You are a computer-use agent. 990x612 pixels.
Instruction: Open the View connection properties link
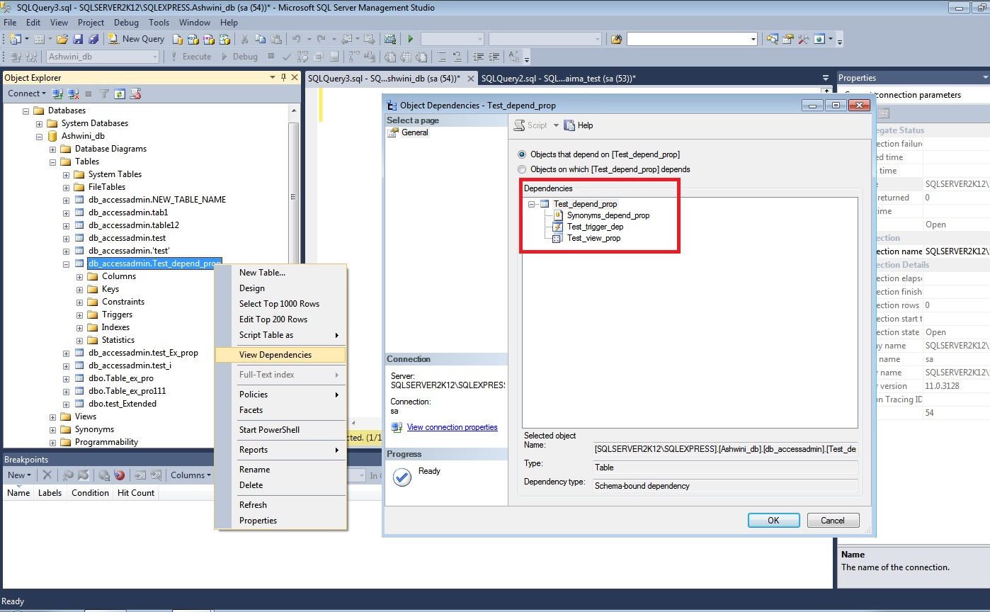452,427
